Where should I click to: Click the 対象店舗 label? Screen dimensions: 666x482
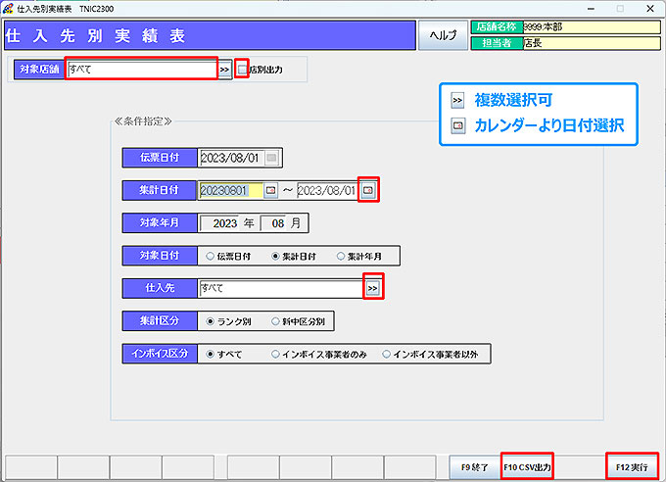click(x=39, y=70)
